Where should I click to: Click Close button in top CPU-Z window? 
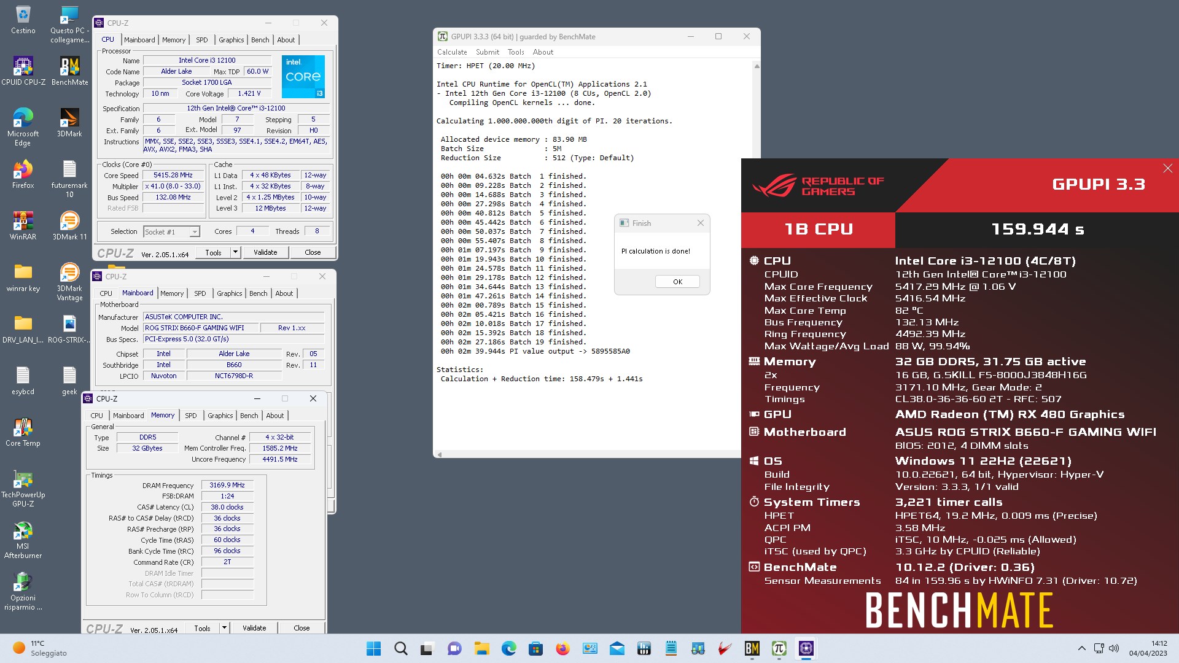(313, 252)
